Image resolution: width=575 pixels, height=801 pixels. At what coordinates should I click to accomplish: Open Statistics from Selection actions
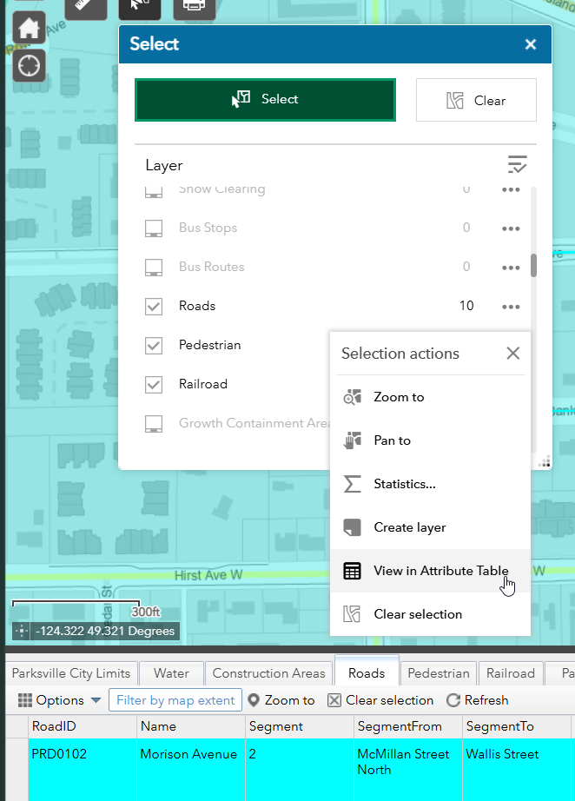click(431, 484)
